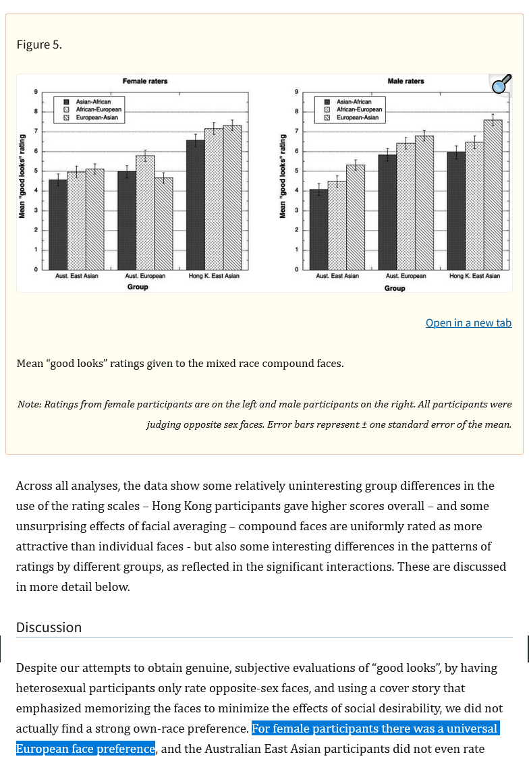Click Asian-African legend swatch in Male raters chart
529x765 pixels.
click(x=327, y=102)
